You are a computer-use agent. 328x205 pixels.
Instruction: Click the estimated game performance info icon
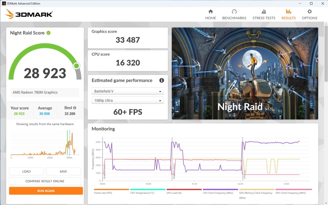coord(161,81)
